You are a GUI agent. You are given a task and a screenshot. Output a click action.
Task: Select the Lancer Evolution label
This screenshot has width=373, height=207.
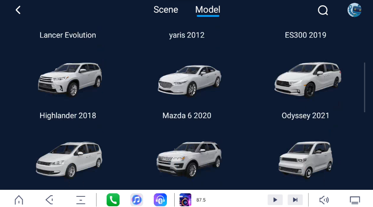(x=68, y=35)
